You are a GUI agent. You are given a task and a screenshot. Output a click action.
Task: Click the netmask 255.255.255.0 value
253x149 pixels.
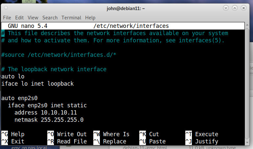tap(62, 120)
